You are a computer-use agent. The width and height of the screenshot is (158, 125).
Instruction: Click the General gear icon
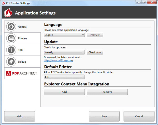point(11,27)
